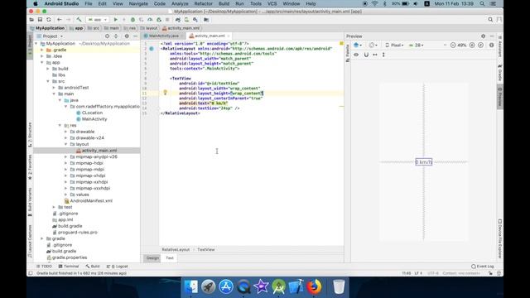Open the Terminal tool window button
This screenshot has height=298, width=530.
[69, 267]
